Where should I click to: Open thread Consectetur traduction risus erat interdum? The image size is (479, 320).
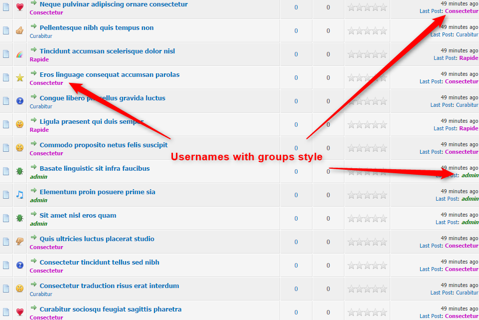pos(109,286)
